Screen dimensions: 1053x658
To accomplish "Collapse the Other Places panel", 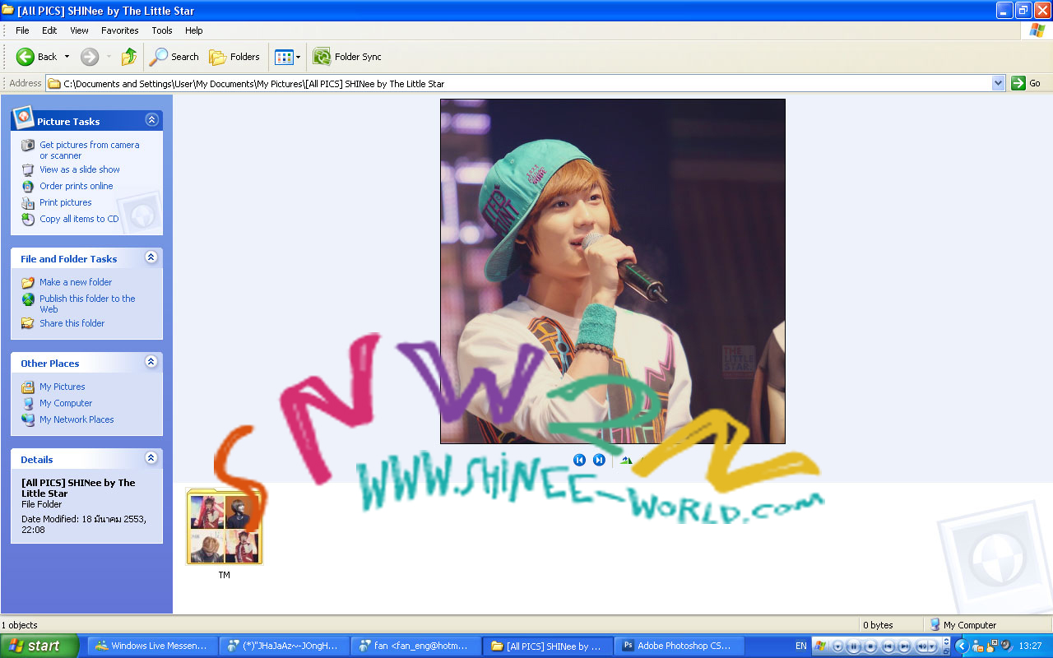I will point(151,362).
